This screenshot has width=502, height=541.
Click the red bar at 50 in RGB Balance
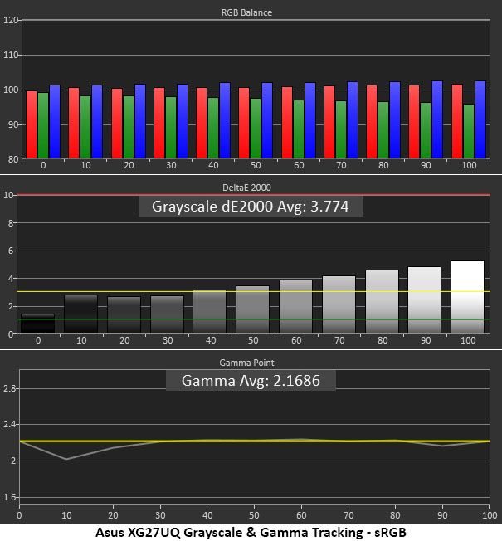[x=244, y=123]
